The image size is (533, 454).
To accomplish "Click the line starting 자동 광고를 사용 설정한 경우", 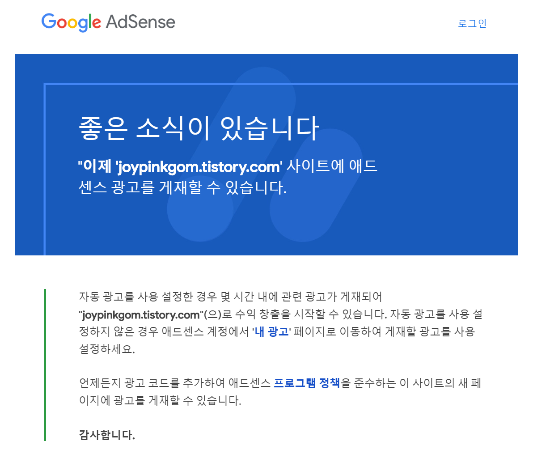I will coord(230,297).
